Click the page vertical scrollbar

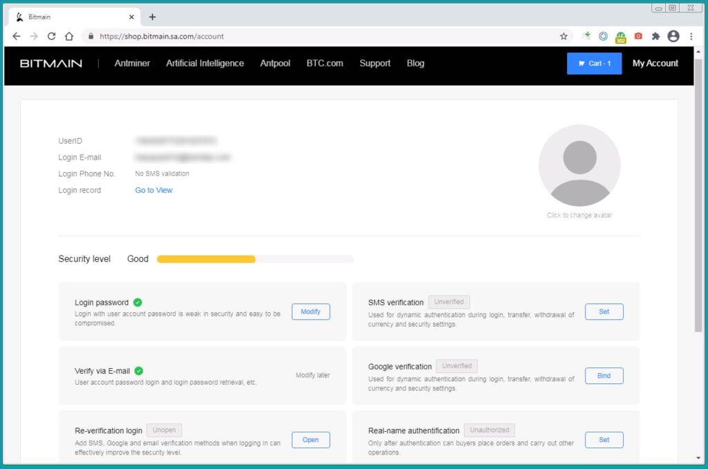tap(698, 195)
